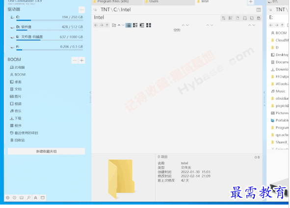Add a favorite with the plus beside BOOM
Screen dimensions: 290x208
pos(82,60)
